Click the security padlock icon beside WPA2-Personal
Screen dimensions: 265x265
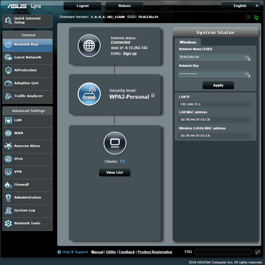pos(153,95)
